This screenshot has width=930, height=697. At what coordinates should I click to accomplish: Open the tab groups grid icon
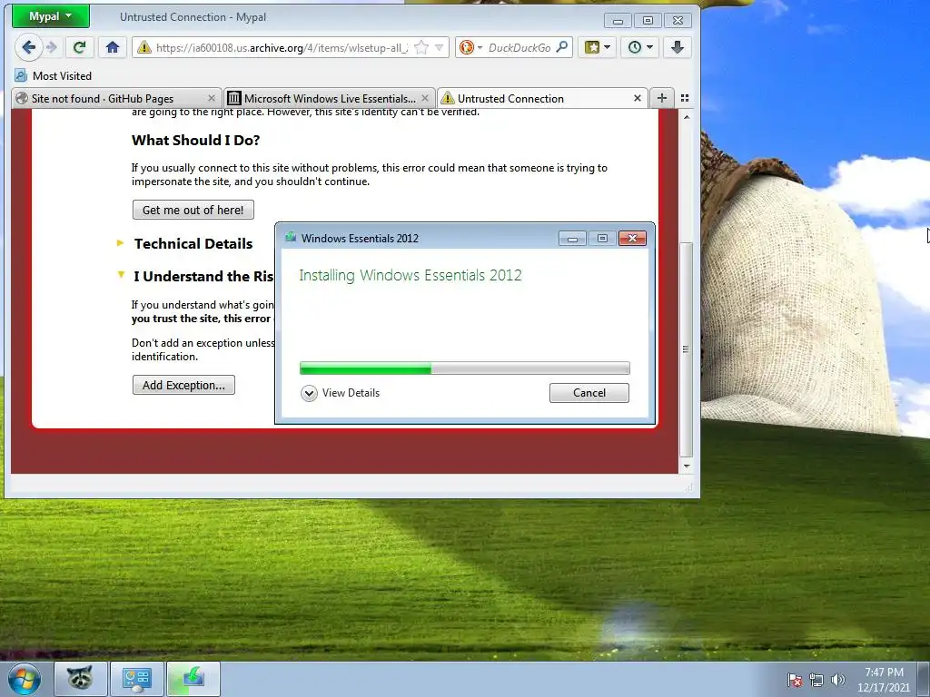pyautogui.click(x=685, y=98)
